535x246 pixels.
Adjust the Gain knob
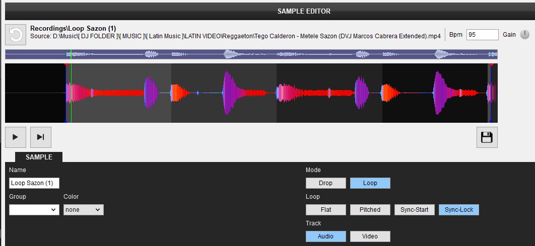[525, 34]
